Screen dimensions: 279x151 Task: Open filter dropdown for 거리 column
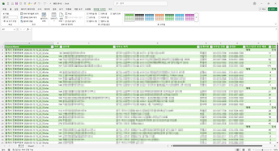61,47
